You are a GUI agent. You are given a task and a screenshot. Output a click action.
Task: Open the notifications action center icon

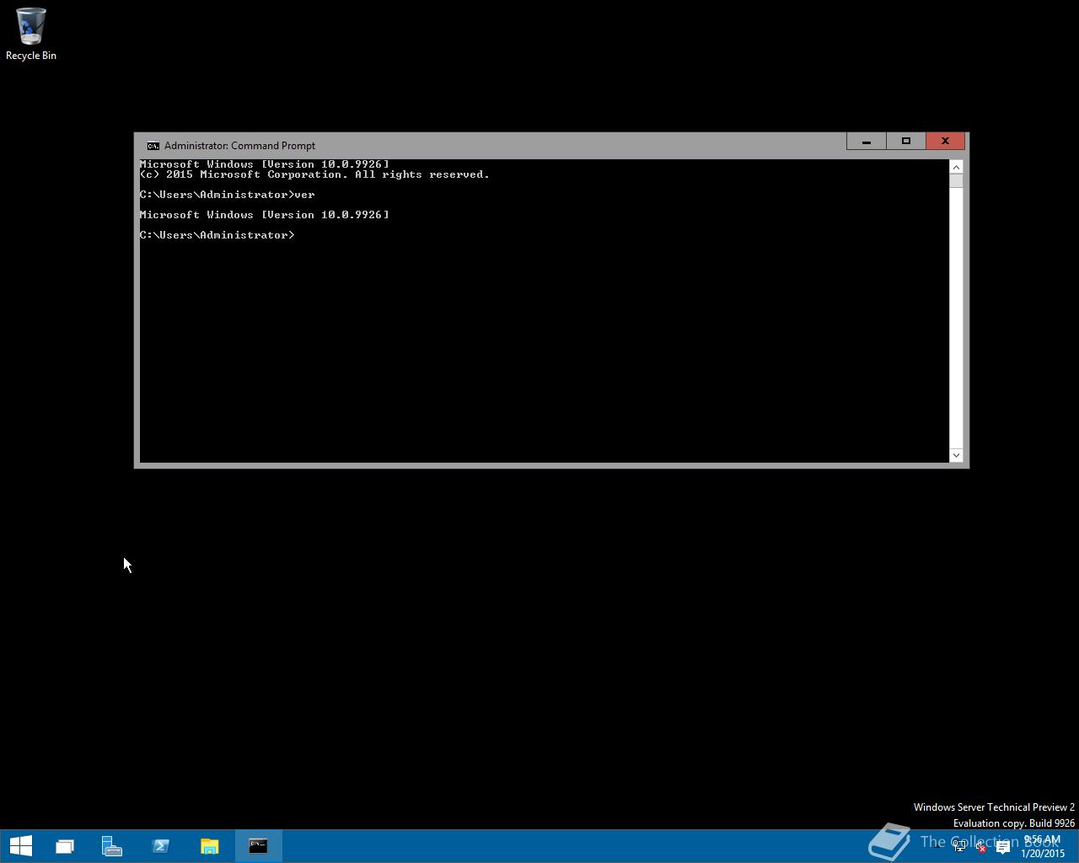pyautogui.click(x=1002, y=847)
